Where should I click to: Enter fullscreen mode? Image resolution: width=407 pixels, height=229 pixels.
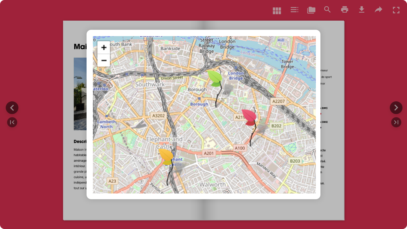[396, 10]
